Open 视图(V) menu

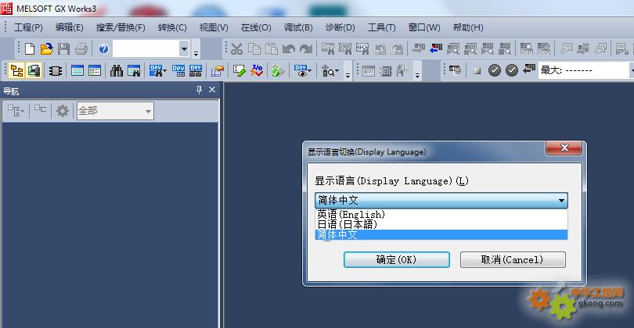click(x=214, y=27)
